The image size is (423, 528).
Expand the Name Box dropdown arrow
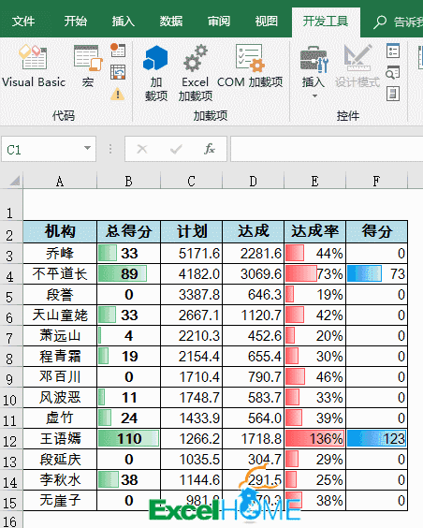87,149
